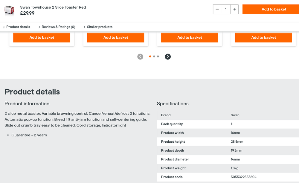The image size is (299, 183).
Task: Add fourth carousel product to basket
Action: coord(263,37)
